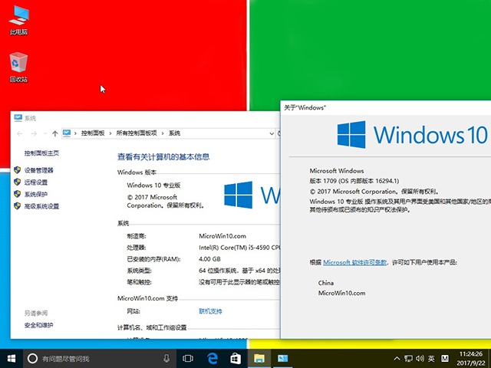
Task: Open 远程设置 link
Action: (x=36, y=182)
